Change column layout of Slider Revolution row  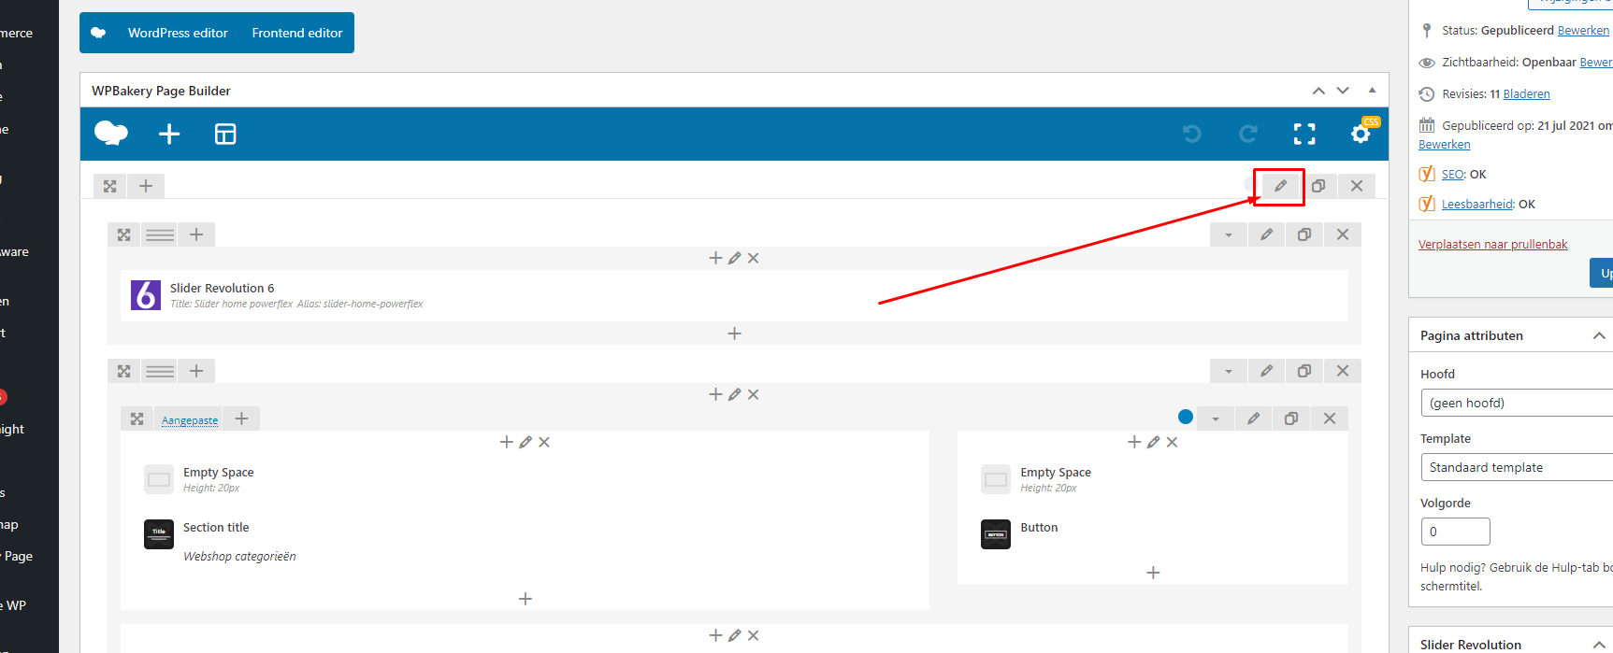pyautogui.click(x=160, y=234)
